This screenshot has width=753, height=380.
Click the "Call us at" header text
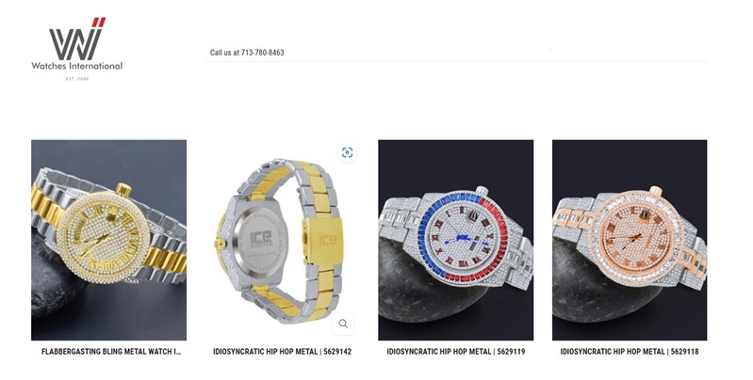[224, 53]
